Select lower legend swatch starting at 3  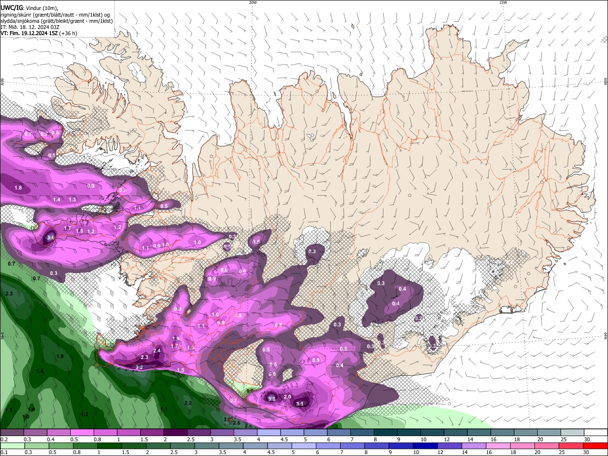207,446
